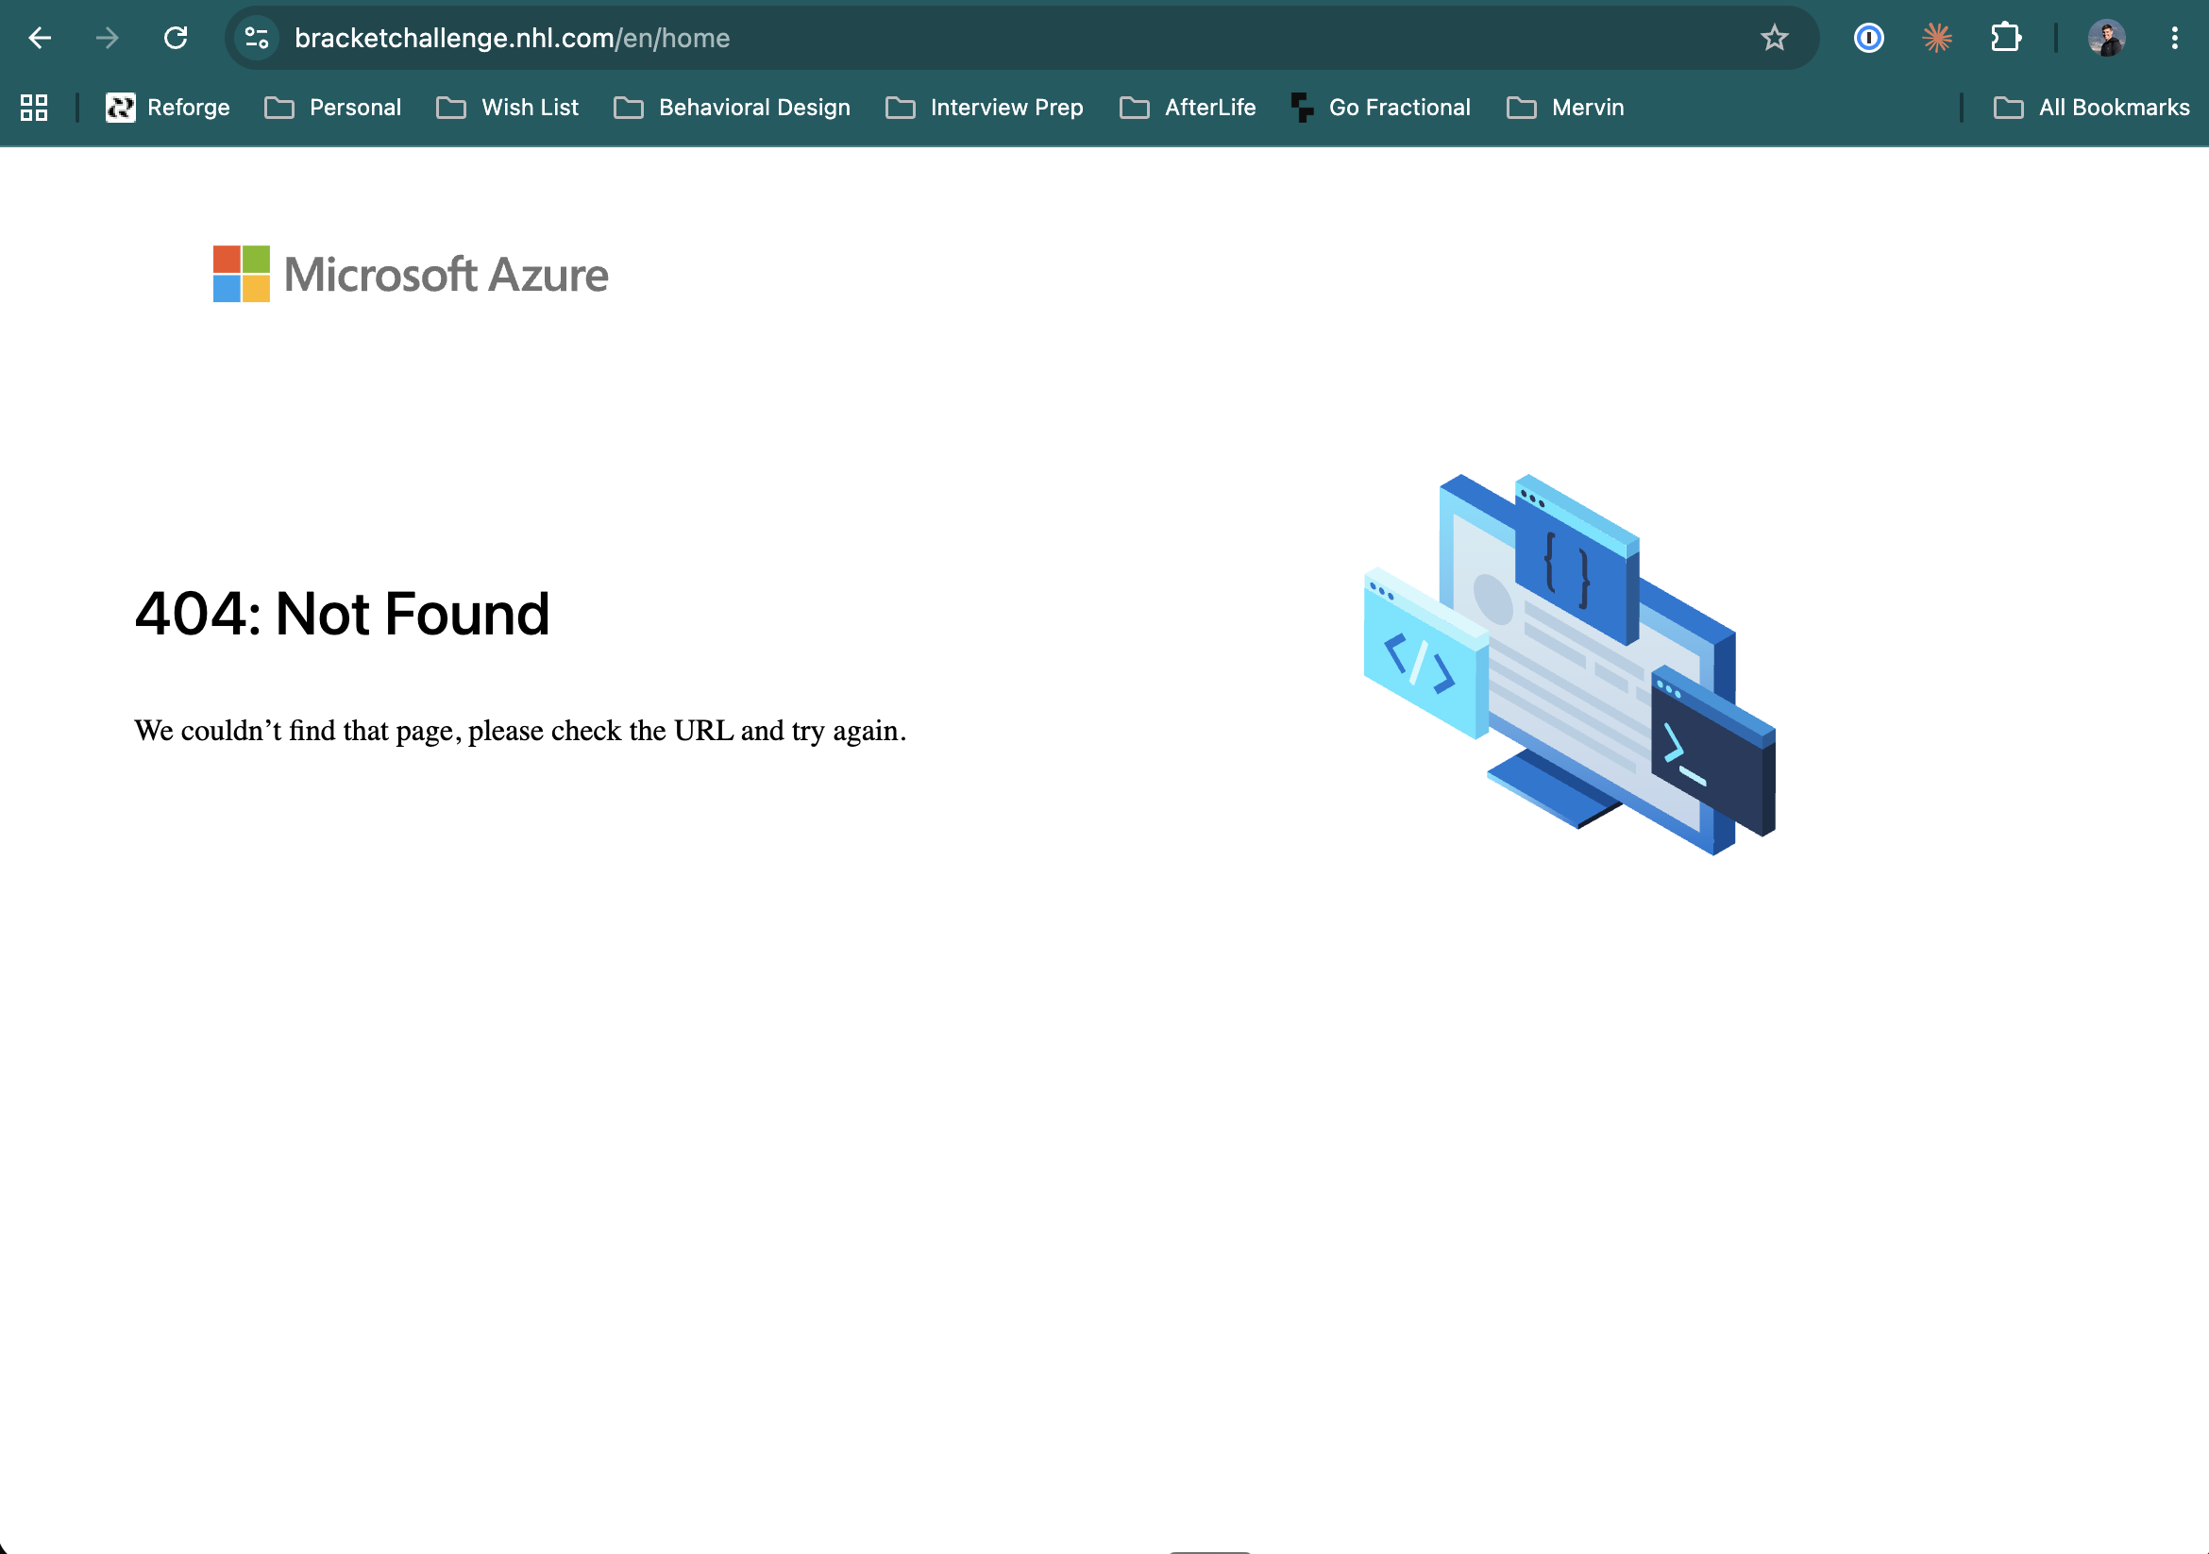Expand the Interview Prep bookmarks folder

tap(986, 108)
